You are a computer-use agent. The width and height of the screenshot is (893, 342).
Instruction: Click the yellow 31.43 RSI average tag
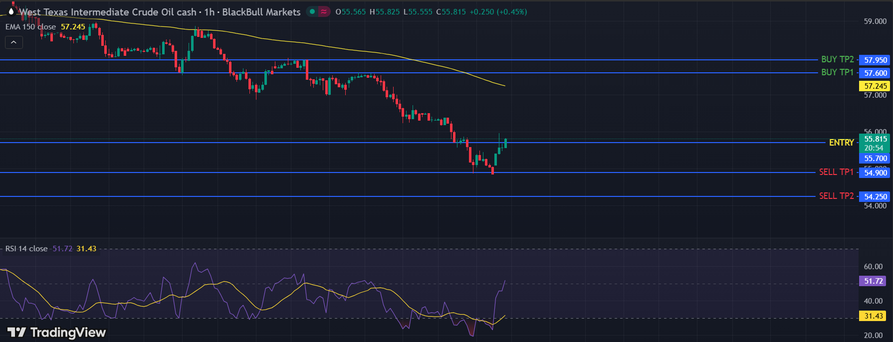click(873, 316)
